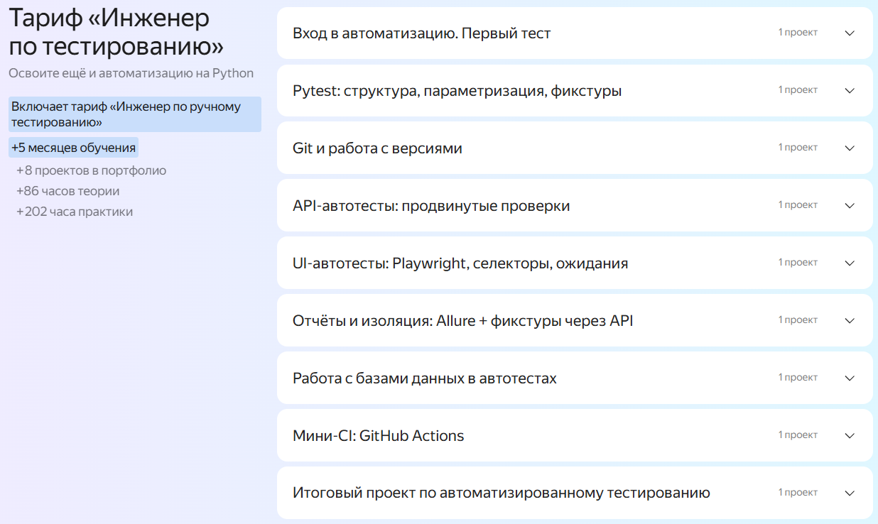The image size is (878, 524).
Task: Expand chevron for "Мини-CI: GitHub Actions"
Action: pos(850,435)
